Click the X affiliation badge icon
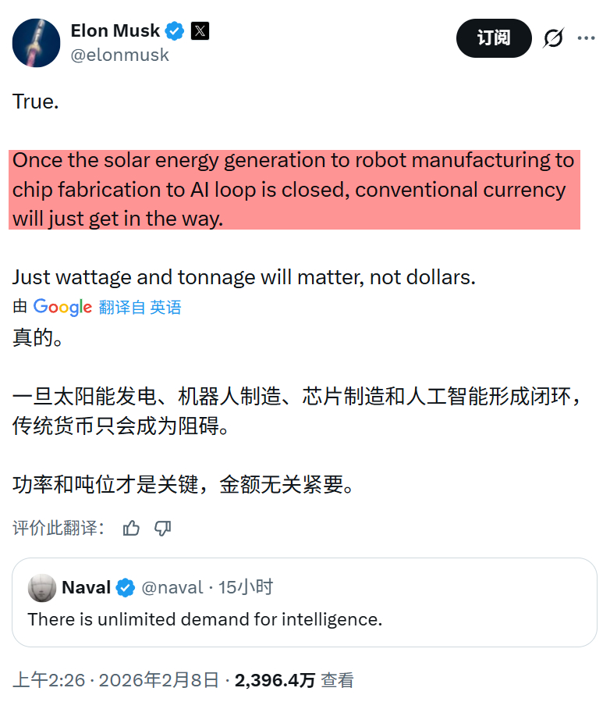 [x=200, y=31]
